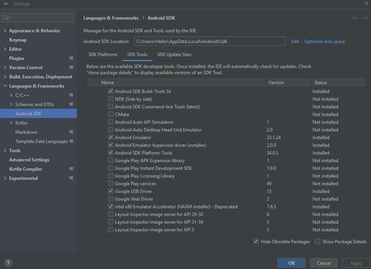Collapse the Languages & Frameworks section
The image size is (371, 269).
click(5, 86)
